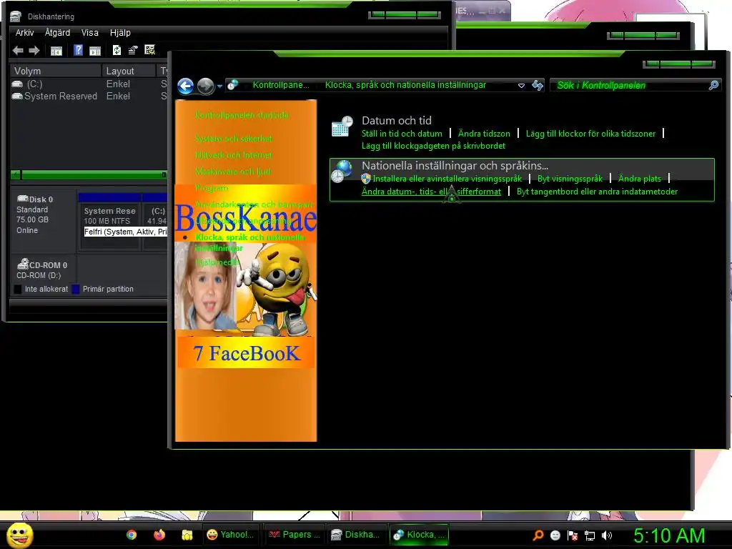
Task: Click the orange search icon in system tray
Action: pyautogui.click(x=538, y=535)
